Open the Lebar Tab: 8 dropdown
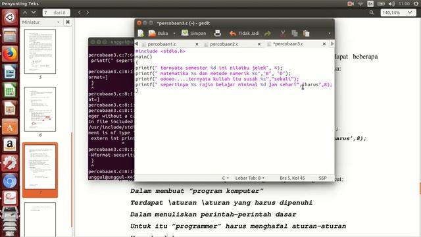 coord(250,178)
